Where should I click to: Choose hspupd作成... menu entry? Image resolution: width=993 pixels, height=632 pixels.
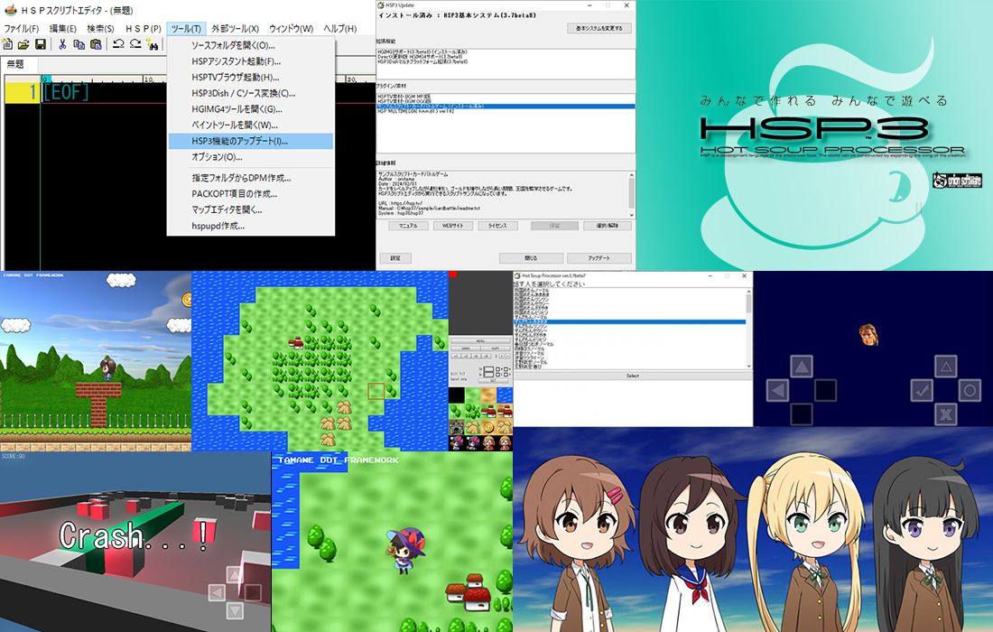(251, 226)
